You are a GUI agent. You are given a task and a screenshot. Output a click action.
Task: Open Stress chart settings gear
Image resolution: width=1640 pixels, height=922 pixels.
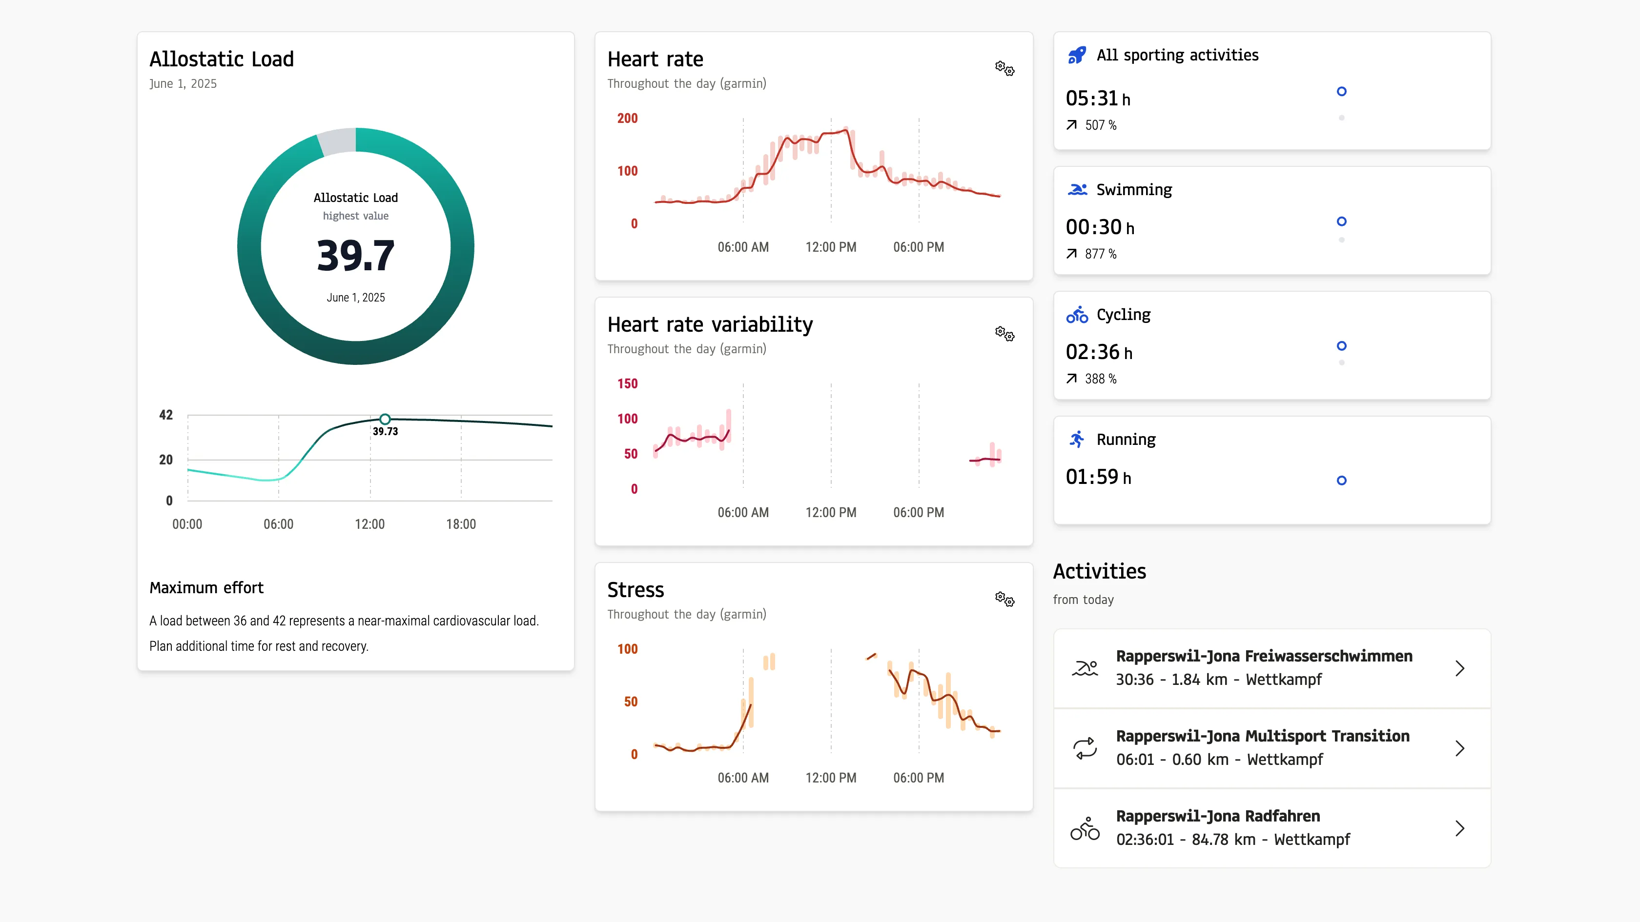click(1004, 599)
